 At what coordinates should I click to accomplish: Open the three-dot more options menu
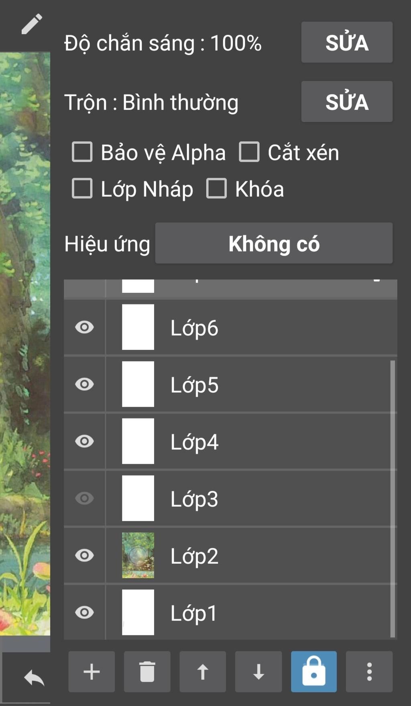click(x=369, y=672)
